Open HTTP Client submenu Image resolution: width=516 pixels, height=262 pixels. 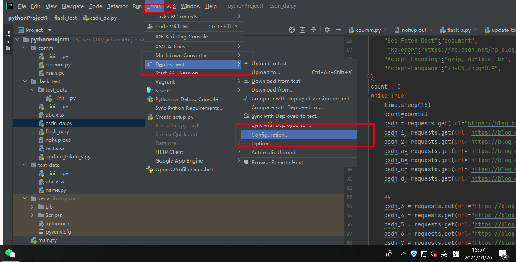tap(193, 152)
